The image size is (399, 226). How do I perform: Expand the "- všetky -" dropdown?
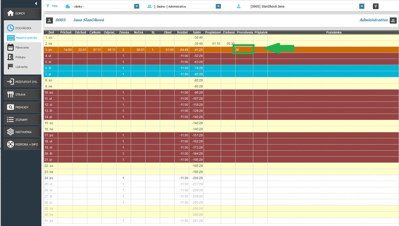(x=136, y=6)
